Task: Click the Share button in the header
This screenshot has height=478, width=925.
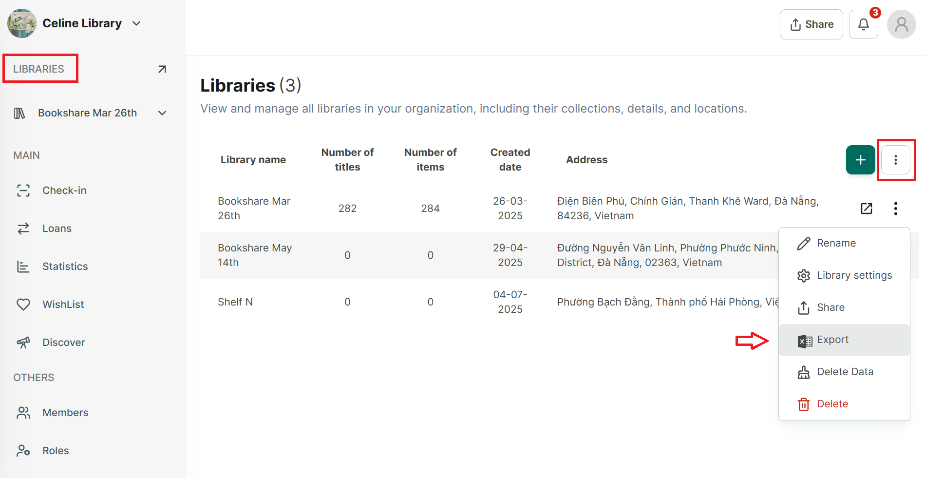Action: tap(812, 24)
